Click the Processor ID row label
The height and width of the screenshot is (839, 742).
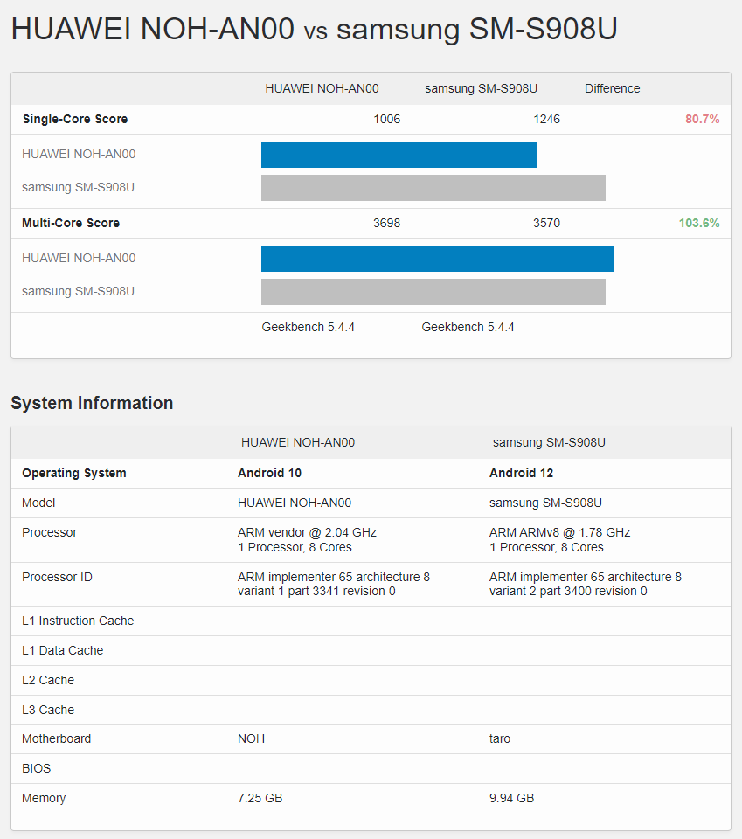(x=57, y=577)
